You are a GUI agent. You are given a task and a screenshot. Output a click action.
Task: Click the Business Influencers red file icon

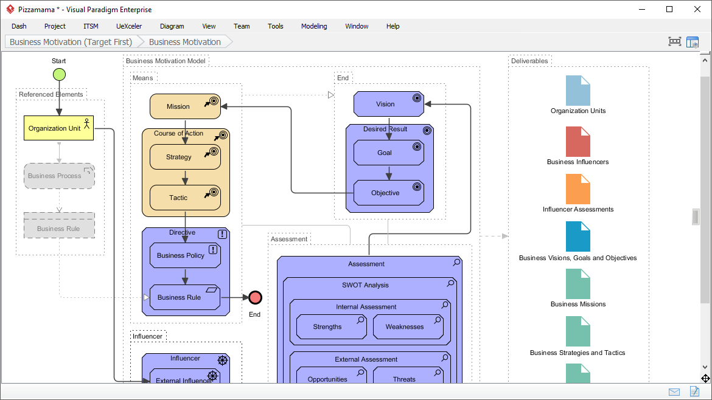[x=577, y=143]
